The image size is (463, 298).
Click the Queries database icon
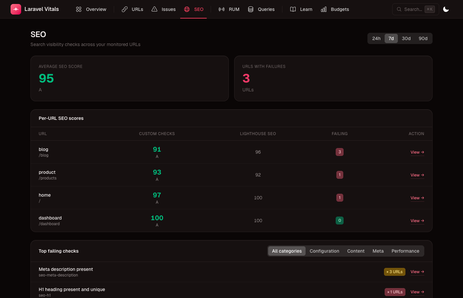pos(251,9)
